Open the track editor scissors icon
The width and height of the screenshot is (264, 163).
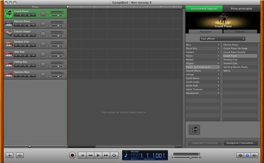click(x=20, y=155)
